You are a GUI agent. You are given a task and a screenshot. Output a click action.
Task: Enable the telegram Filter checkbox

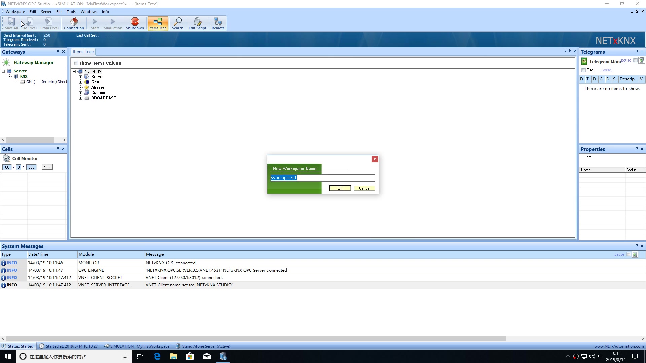584,70
